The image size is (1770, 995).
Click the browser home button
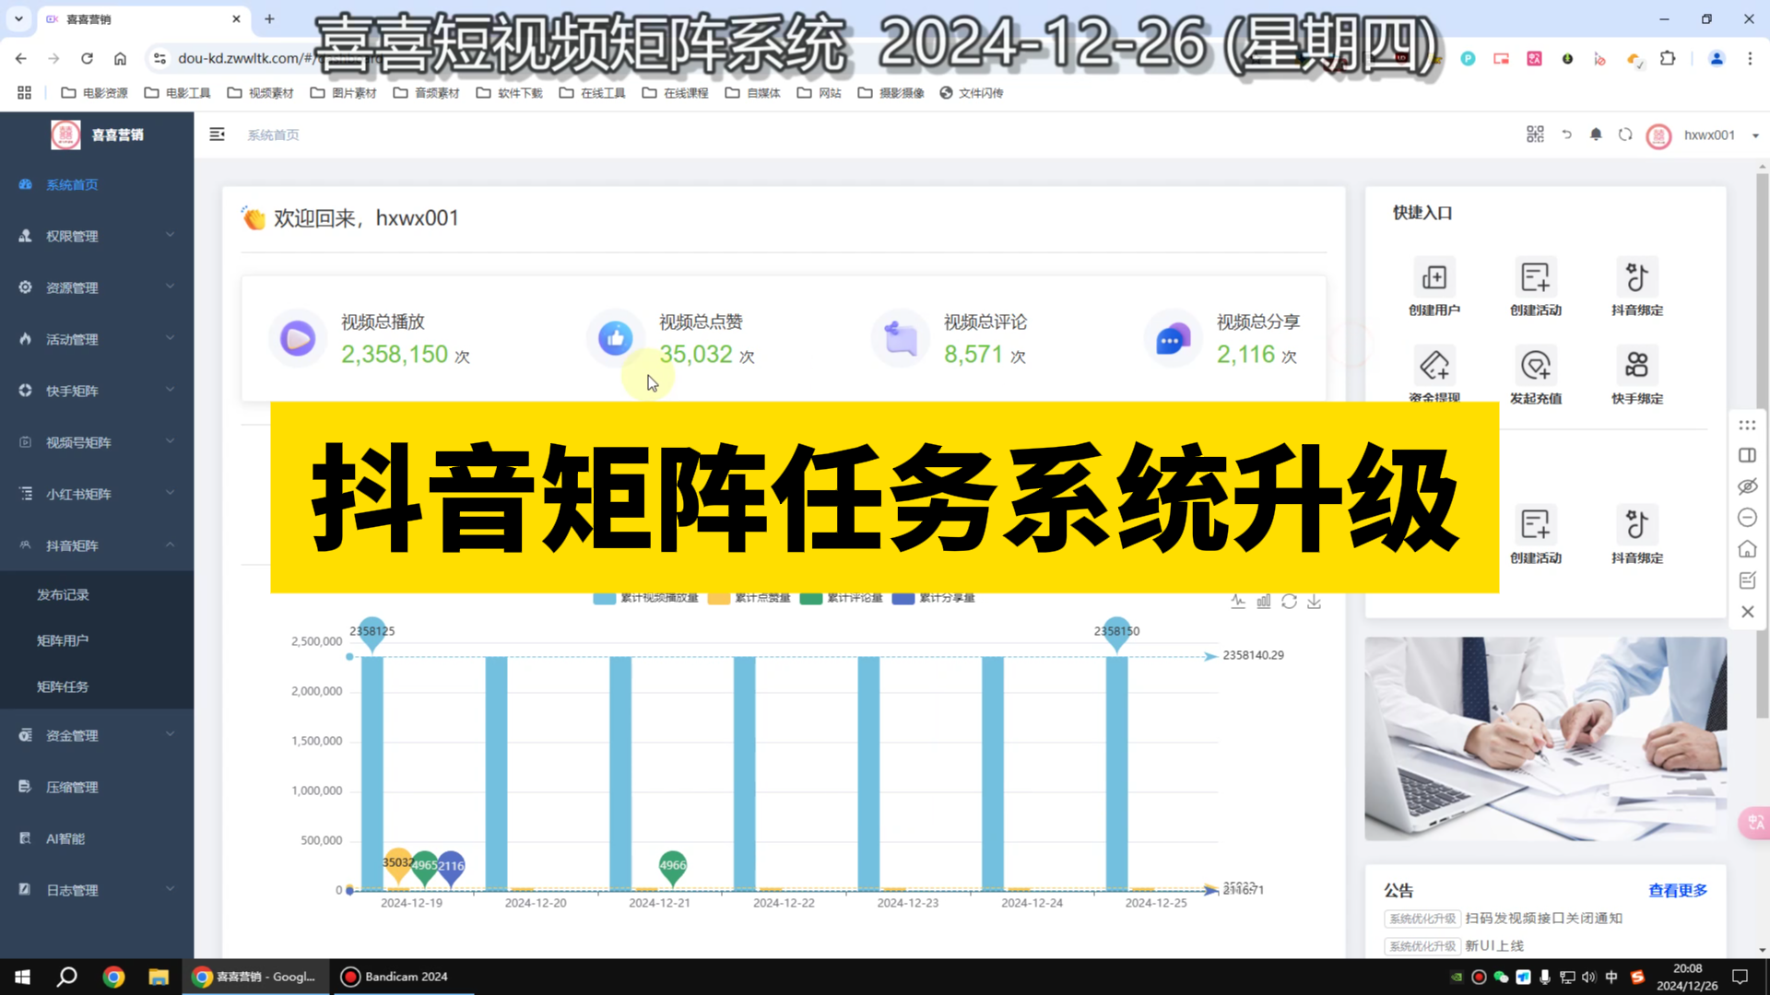pyautogui.click(x=120, y=58)
